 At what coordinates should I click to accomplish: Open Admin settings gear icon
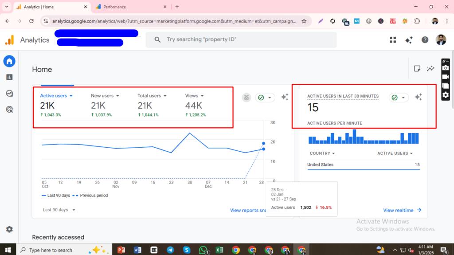coord(9,229)
